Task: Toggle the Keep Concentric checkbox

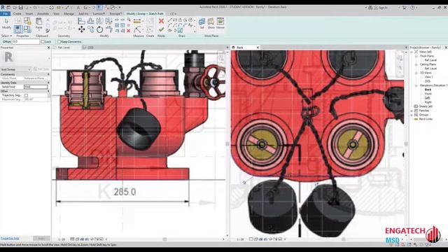Action: pyautogui.click(x=59, y=42)
